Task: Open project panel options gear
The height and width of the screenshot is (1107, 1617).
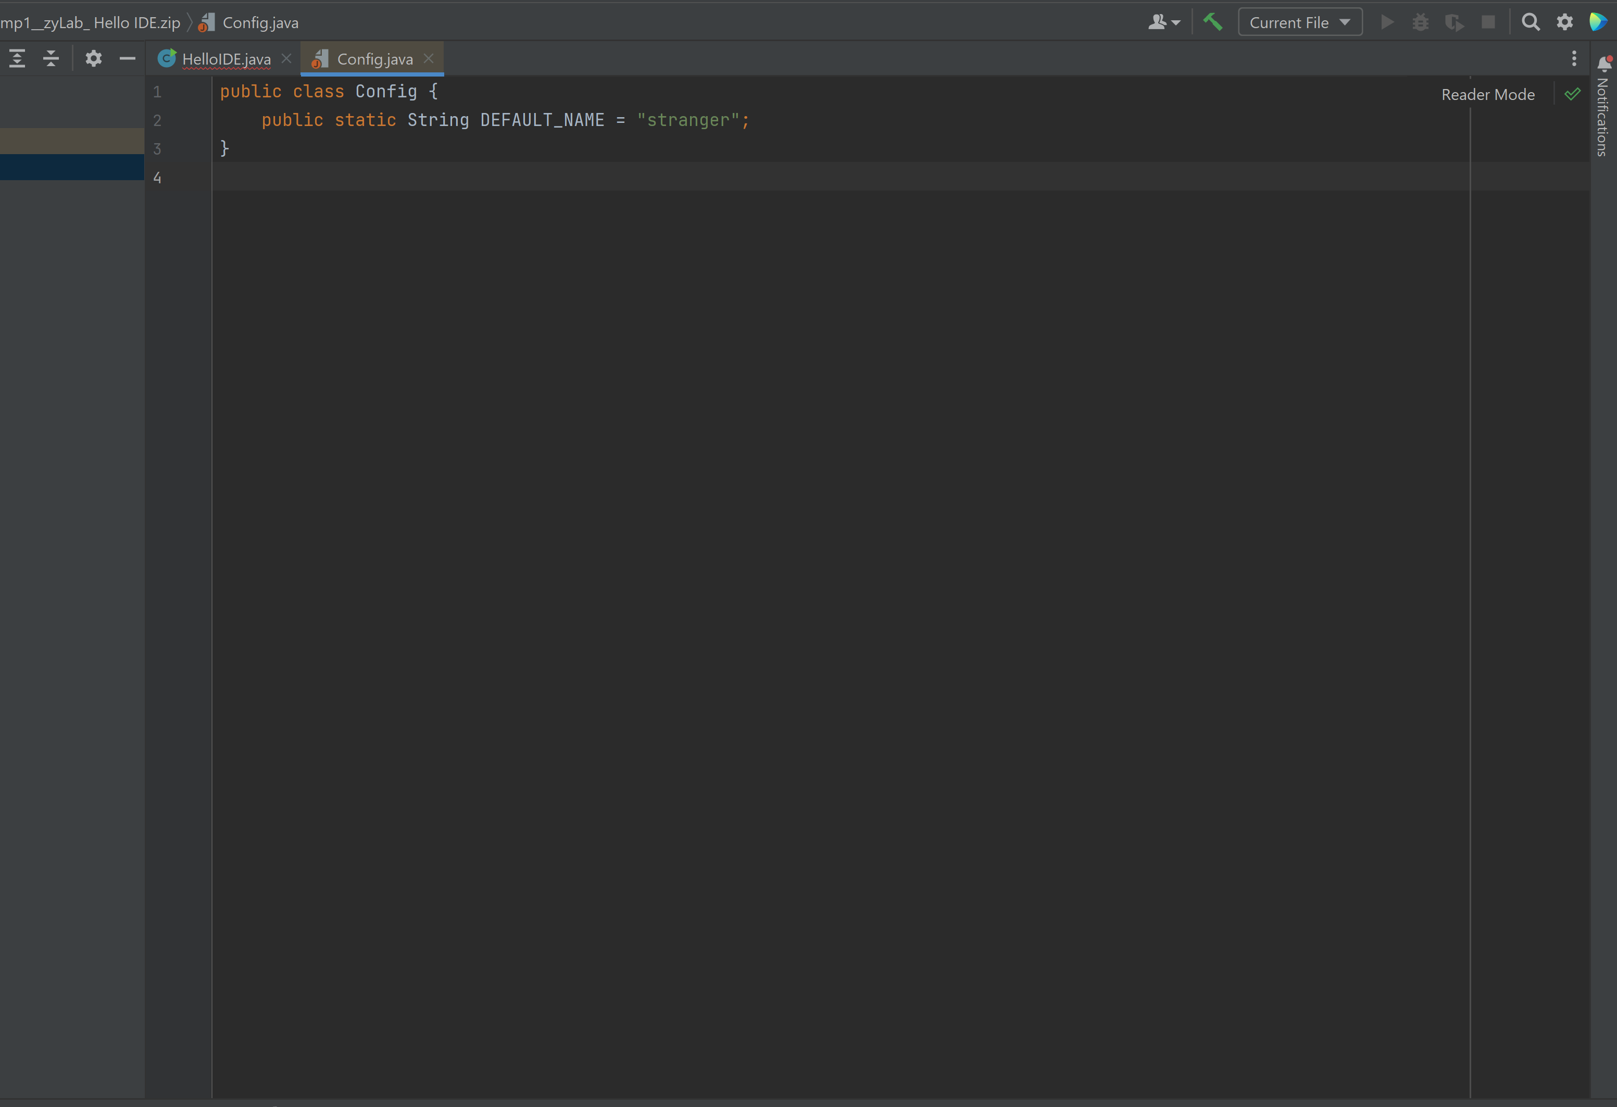Action: 93,58
